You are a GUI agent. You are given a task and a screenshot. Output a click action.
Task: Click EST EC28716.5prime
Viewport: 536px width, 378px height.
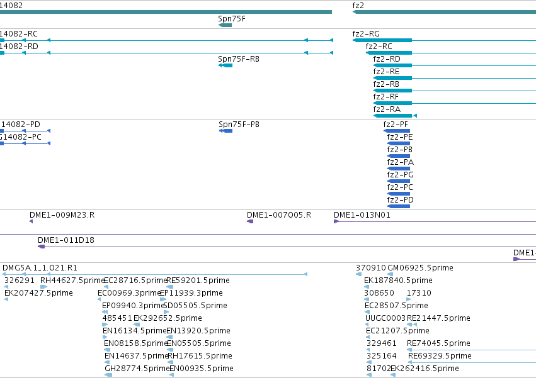[135, 281]
